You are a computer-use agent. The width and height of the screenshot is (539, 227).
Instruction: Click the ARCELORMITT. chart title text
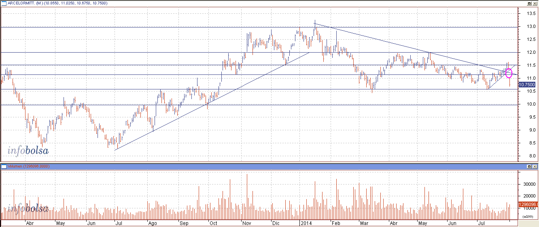[22, 2]
